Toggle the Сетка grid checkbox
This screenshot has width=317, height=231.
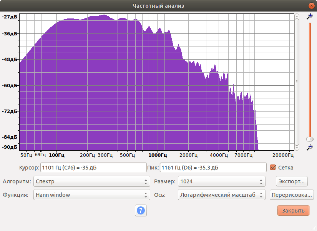[x=273, y=167]
